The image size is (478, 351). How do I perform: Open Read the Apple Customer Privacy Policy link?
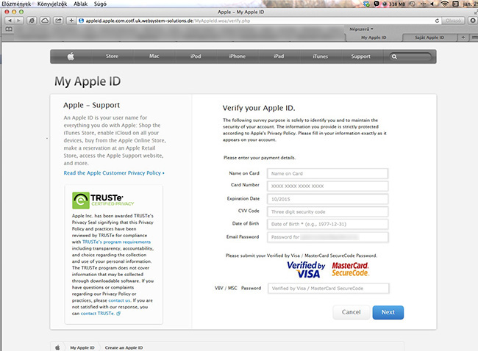pyautogui.click(x=114, y=173)
